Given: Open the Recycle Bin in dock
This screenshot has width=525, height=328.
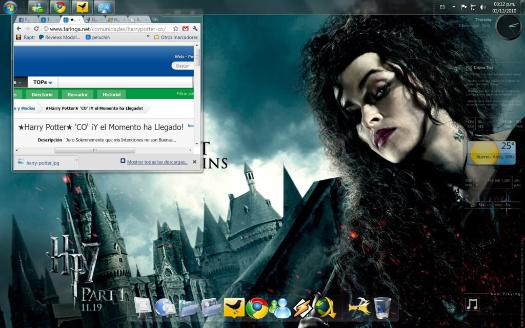Looking at the screenshot, I should (382, 308).
